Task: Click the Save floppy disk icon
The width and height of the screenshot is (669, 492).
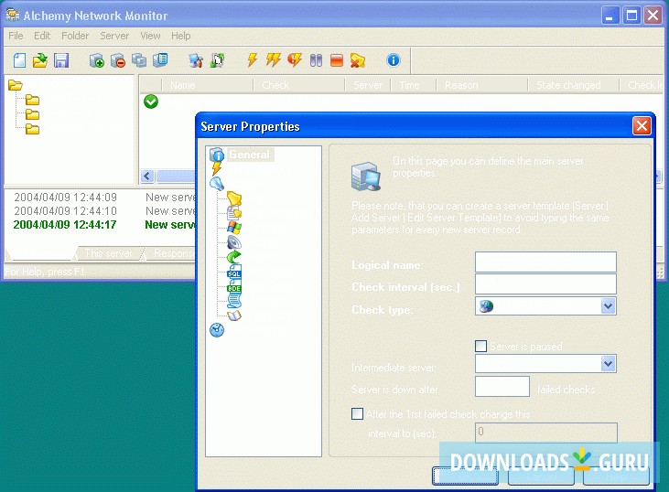Action: pos(61,60)
